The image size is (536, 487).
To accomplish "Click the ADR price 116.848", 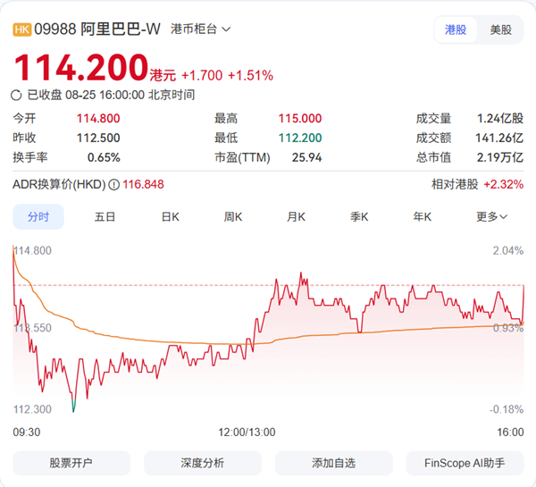I will 143,185.
